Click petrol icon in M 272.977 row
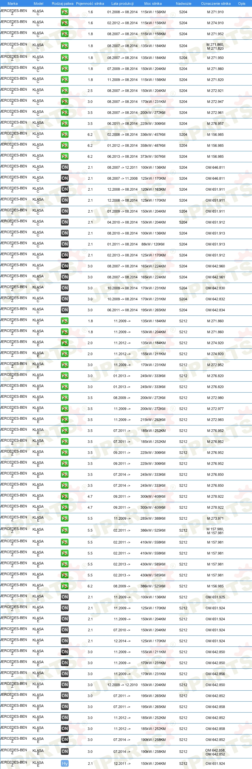This screenshot has height=769, width=252. click(65, 409)
